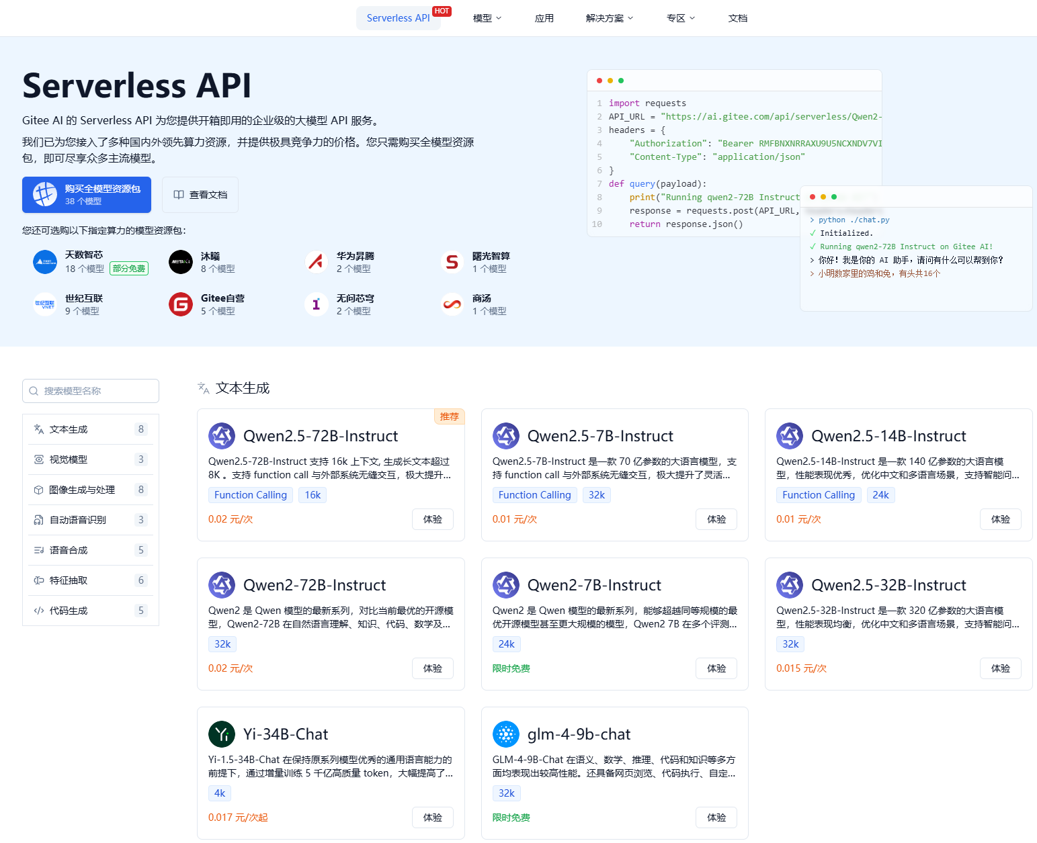Click the 华为昇腾 provider logo
Image resolution: width=1037 pixels, height=843 pixels.
pyautogui.click(x=317, y=262)
